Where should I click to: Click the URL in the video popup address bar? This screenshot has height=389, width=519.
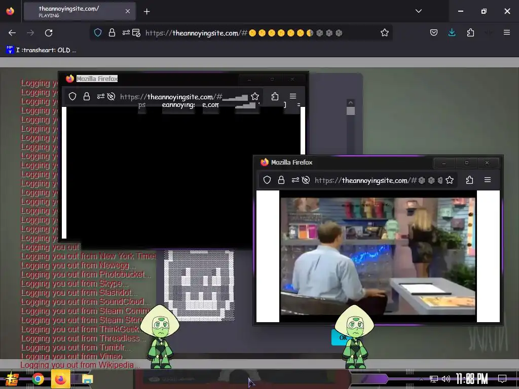(379, 180)
